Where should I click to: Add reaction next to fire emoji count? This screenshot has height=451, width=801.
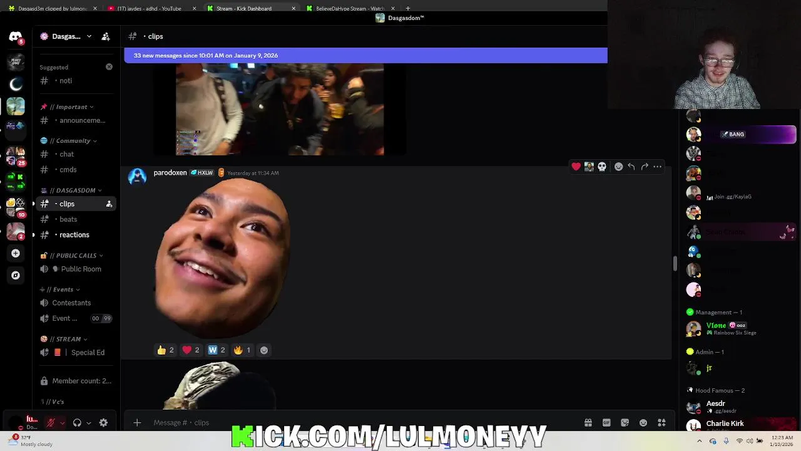264,350
